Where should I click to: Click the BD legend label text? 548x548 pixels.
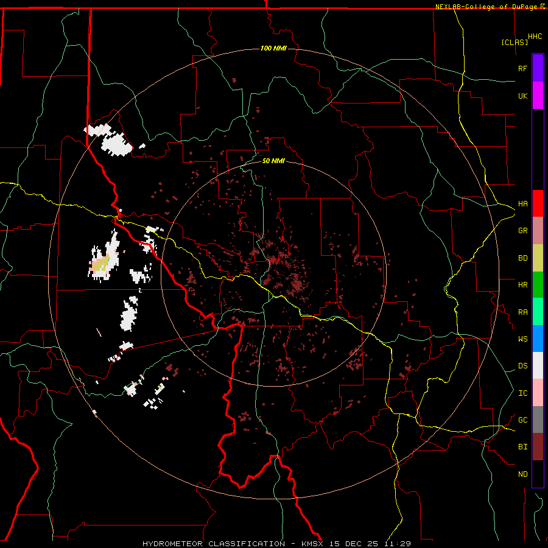(523, 258)
